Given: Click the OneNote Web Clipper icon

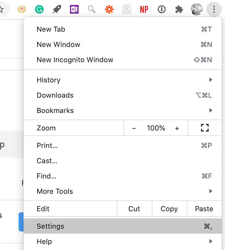Looking at the screenshot, I should tap(74, 9).
